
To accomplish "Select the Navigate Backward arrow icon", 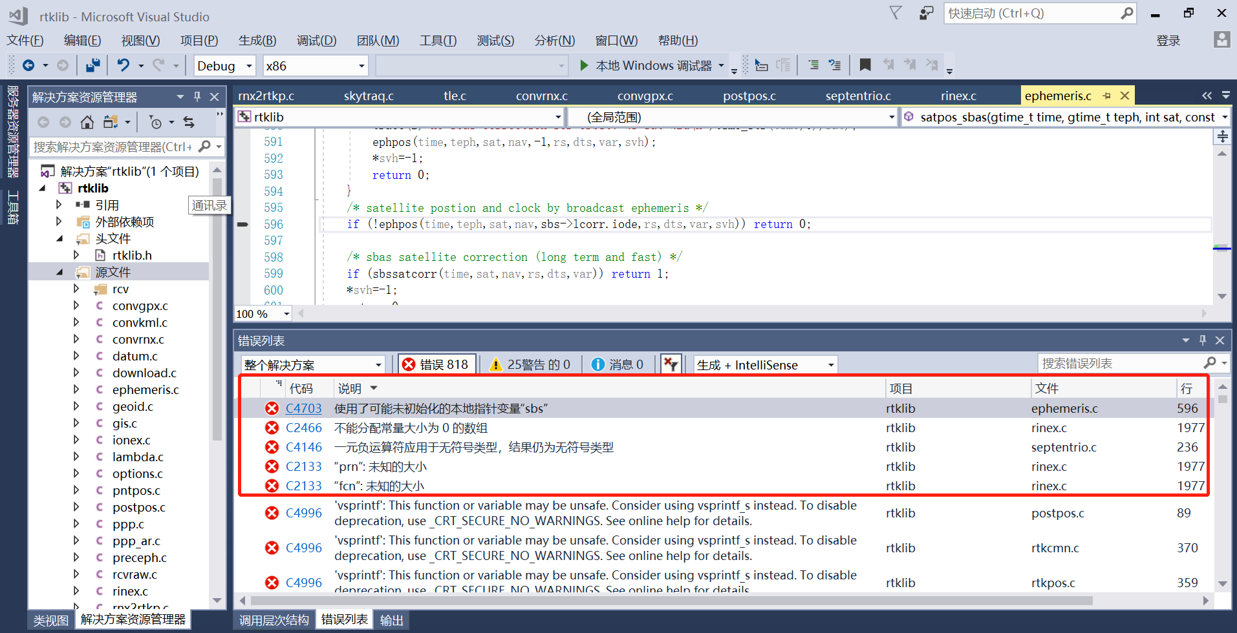I will pyautogui.click(x=29, y=65).
